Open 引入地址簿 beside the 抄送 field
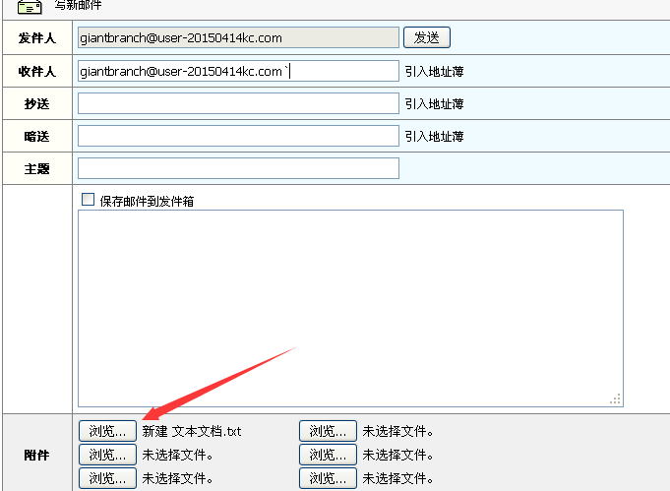 coord(433,103)
